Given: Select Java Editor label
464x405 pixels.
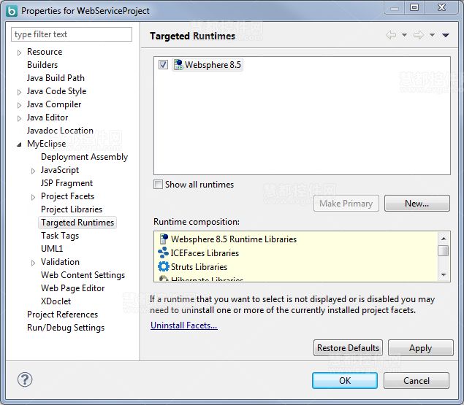Looking at the screenshot, I should (47, 117).
